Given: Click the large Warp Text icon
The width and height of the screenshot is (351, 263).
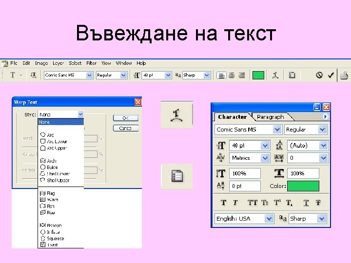Looking at the screenshot, I should point(177,115).
